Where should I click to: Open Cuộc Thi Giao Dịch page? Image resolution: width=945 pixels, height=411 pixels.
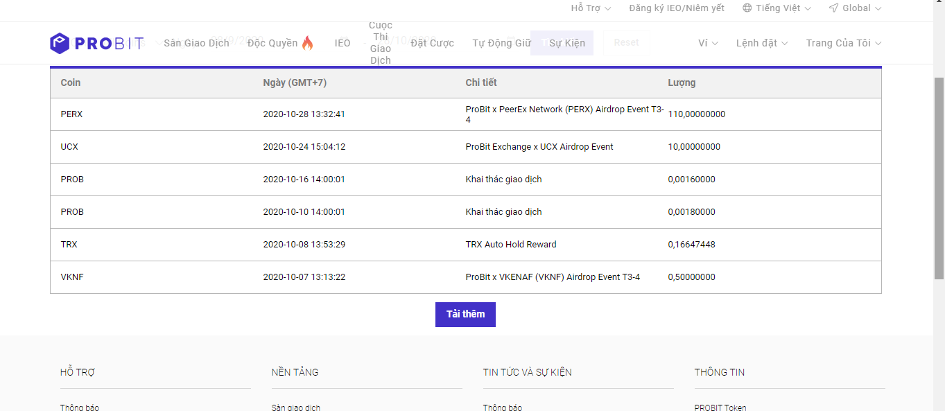tap(381, 43)
